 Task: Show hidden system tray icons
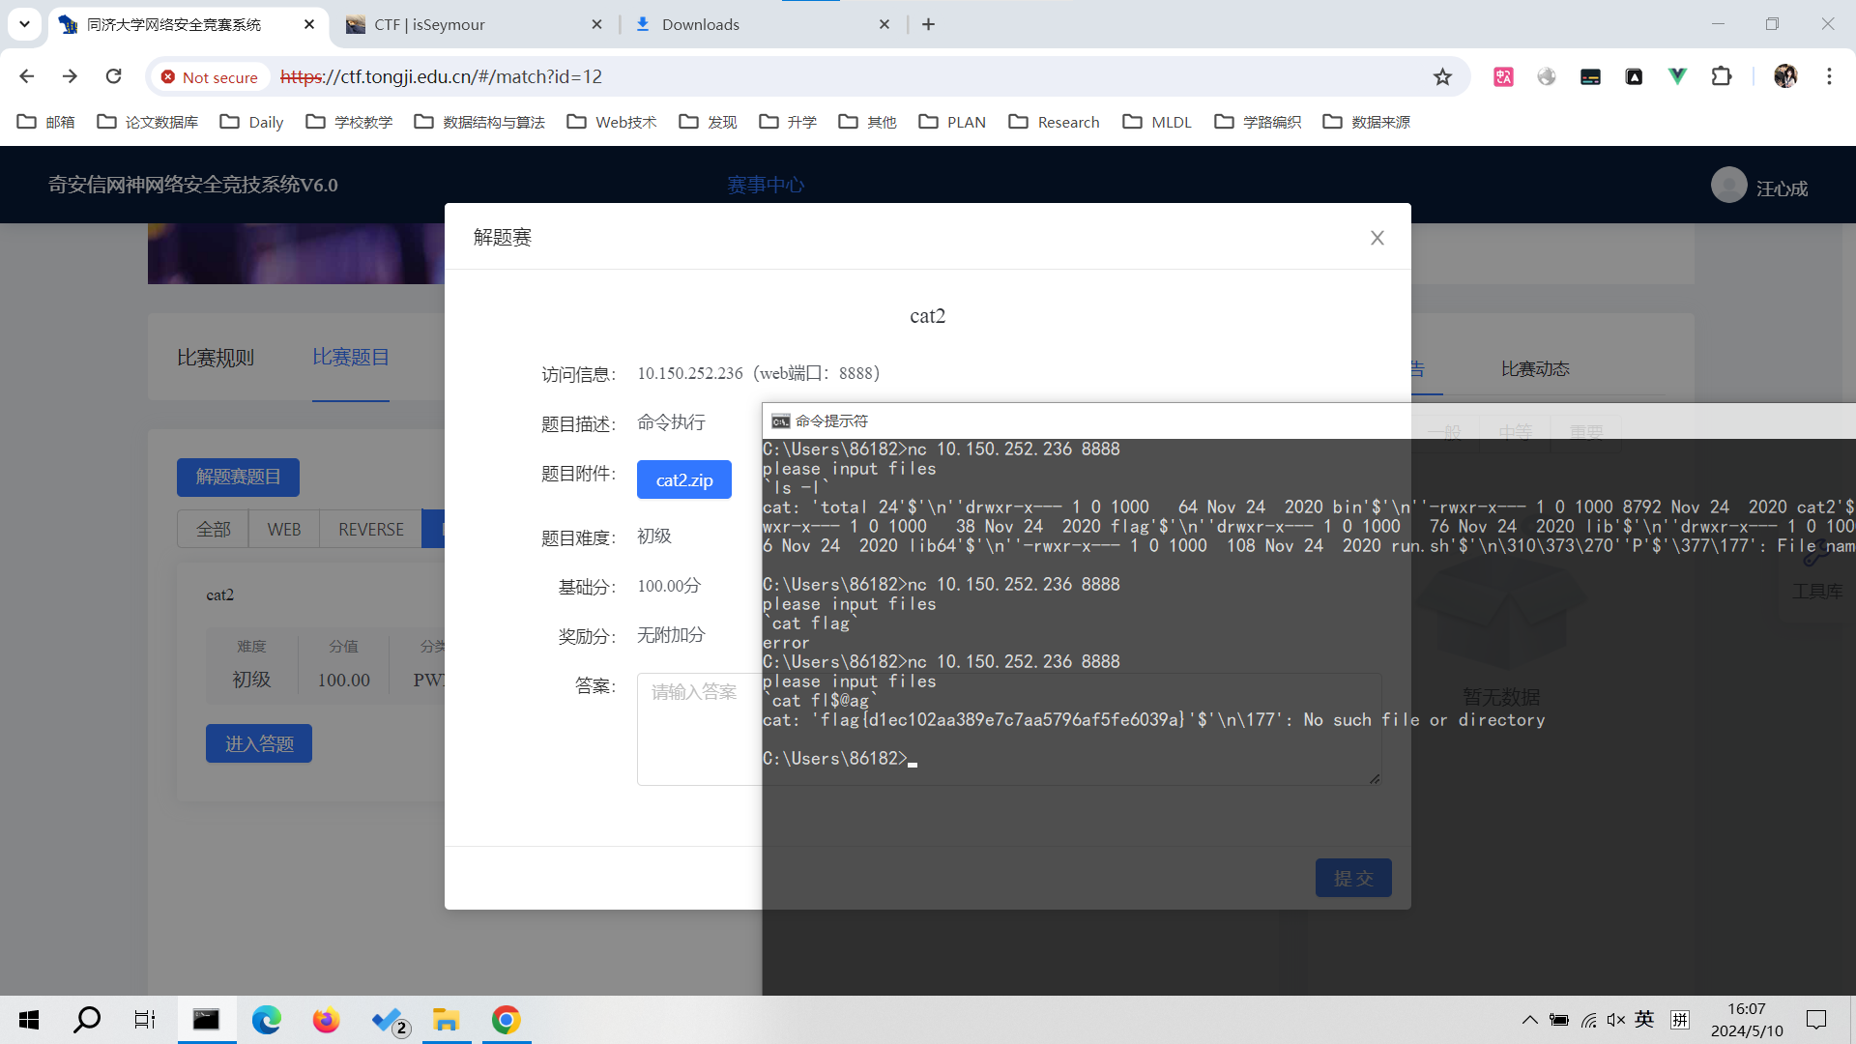(1529, 1020)
